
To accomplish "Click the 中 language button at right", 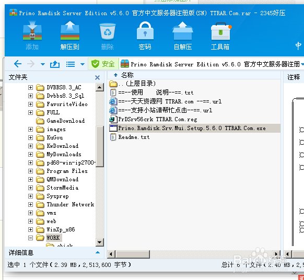I will click(298, 46).
